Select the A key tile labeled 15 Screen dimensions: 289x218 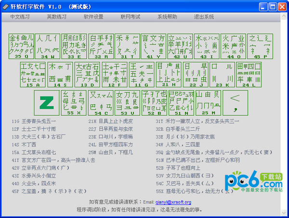pos(33,74)
